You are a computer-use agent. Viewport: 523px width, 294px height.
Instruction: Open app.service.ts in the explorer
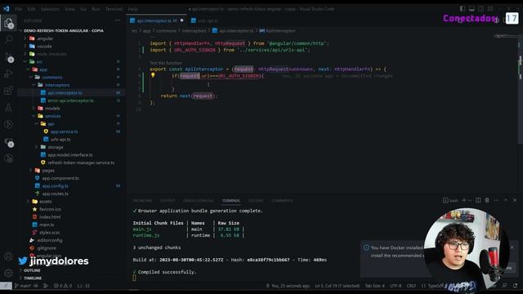pyautogui.click(x=64, y=131)
